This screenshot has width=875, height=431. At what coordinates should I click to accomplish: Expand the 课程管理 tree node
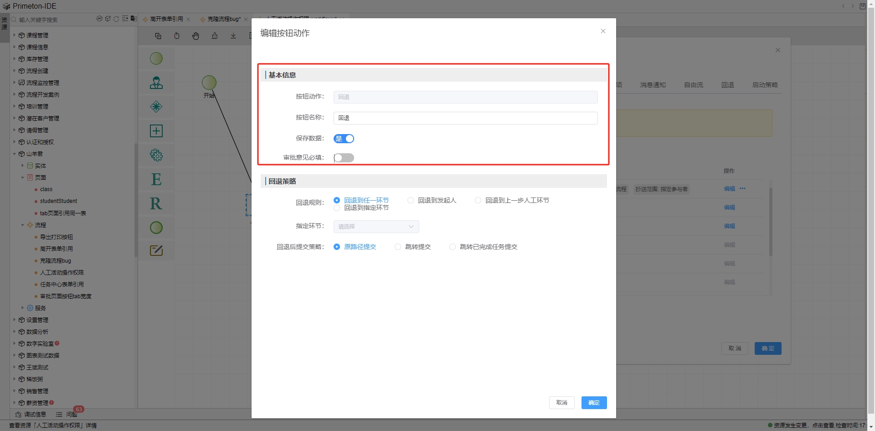coord(14,35)
